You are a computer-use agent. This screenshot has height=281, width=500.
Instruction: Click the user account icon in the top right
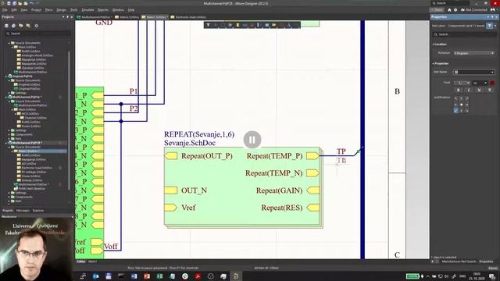493,10
